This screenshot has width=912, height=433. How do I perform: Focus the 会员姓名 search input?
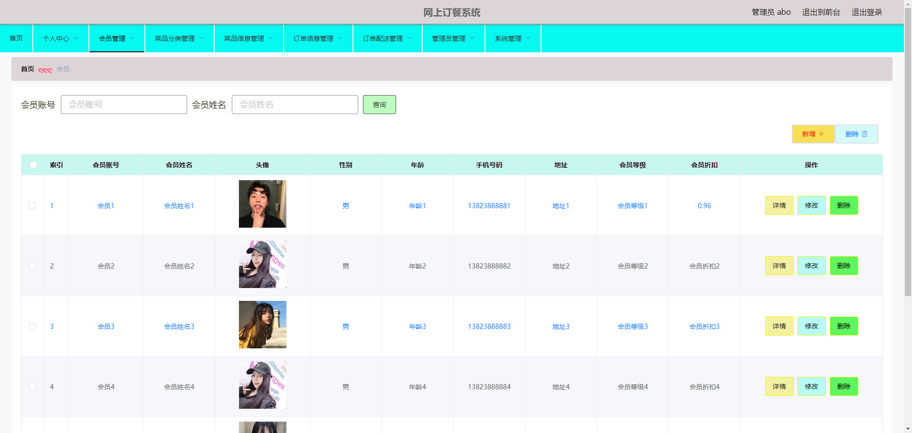point(295,105)
